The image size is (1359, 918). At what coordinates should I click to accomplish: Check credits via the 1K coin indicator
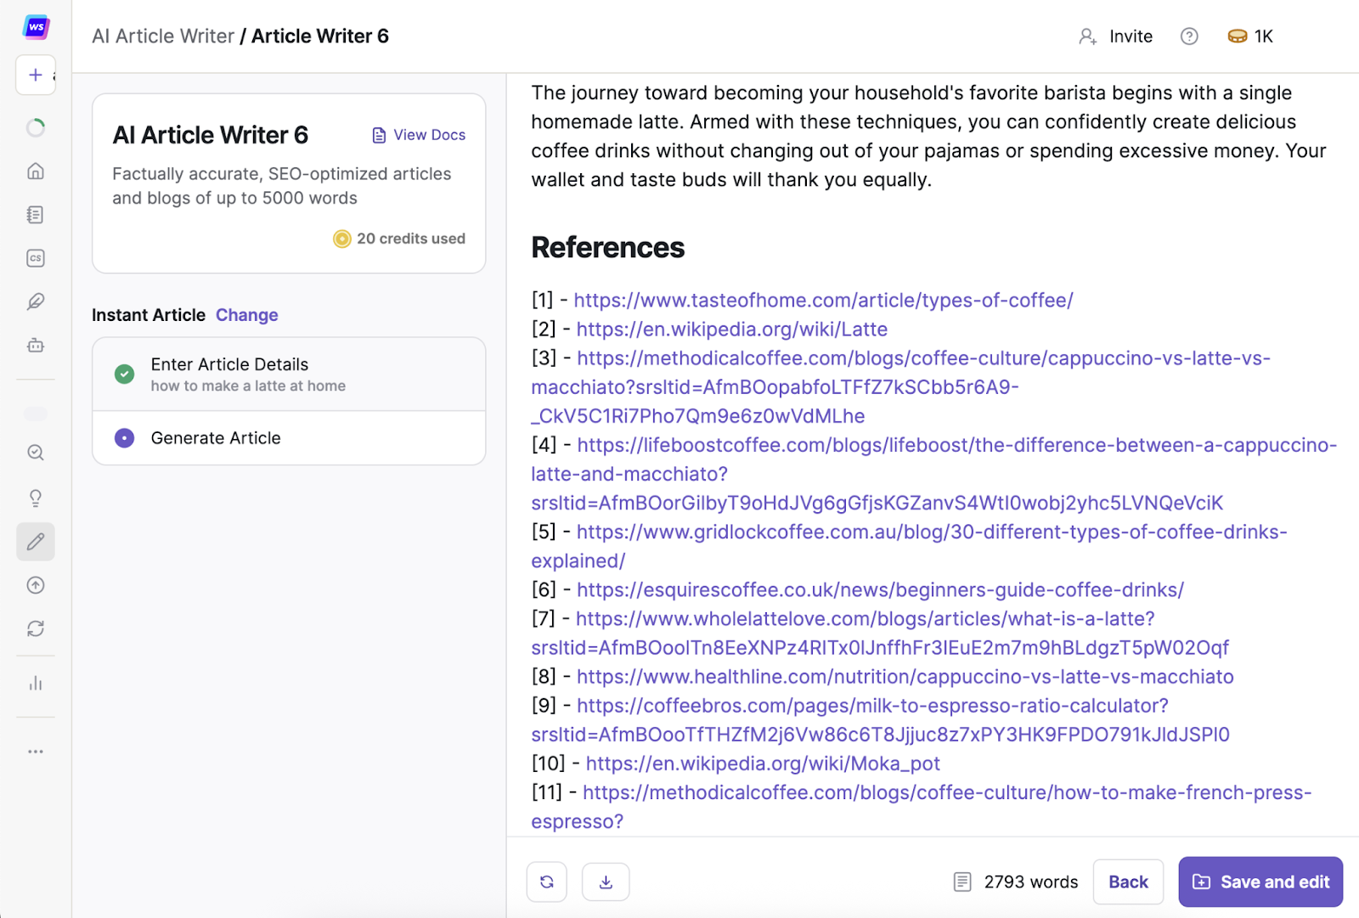coord(1249,37)
